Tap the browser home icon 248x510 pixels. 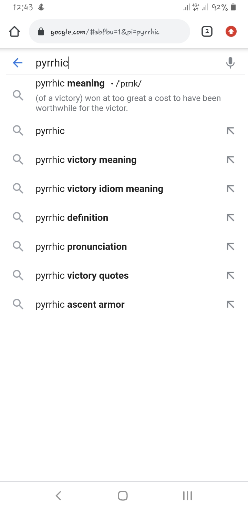14,32
